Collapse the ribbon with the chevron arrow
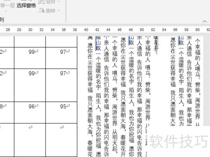 pos(205,21)
